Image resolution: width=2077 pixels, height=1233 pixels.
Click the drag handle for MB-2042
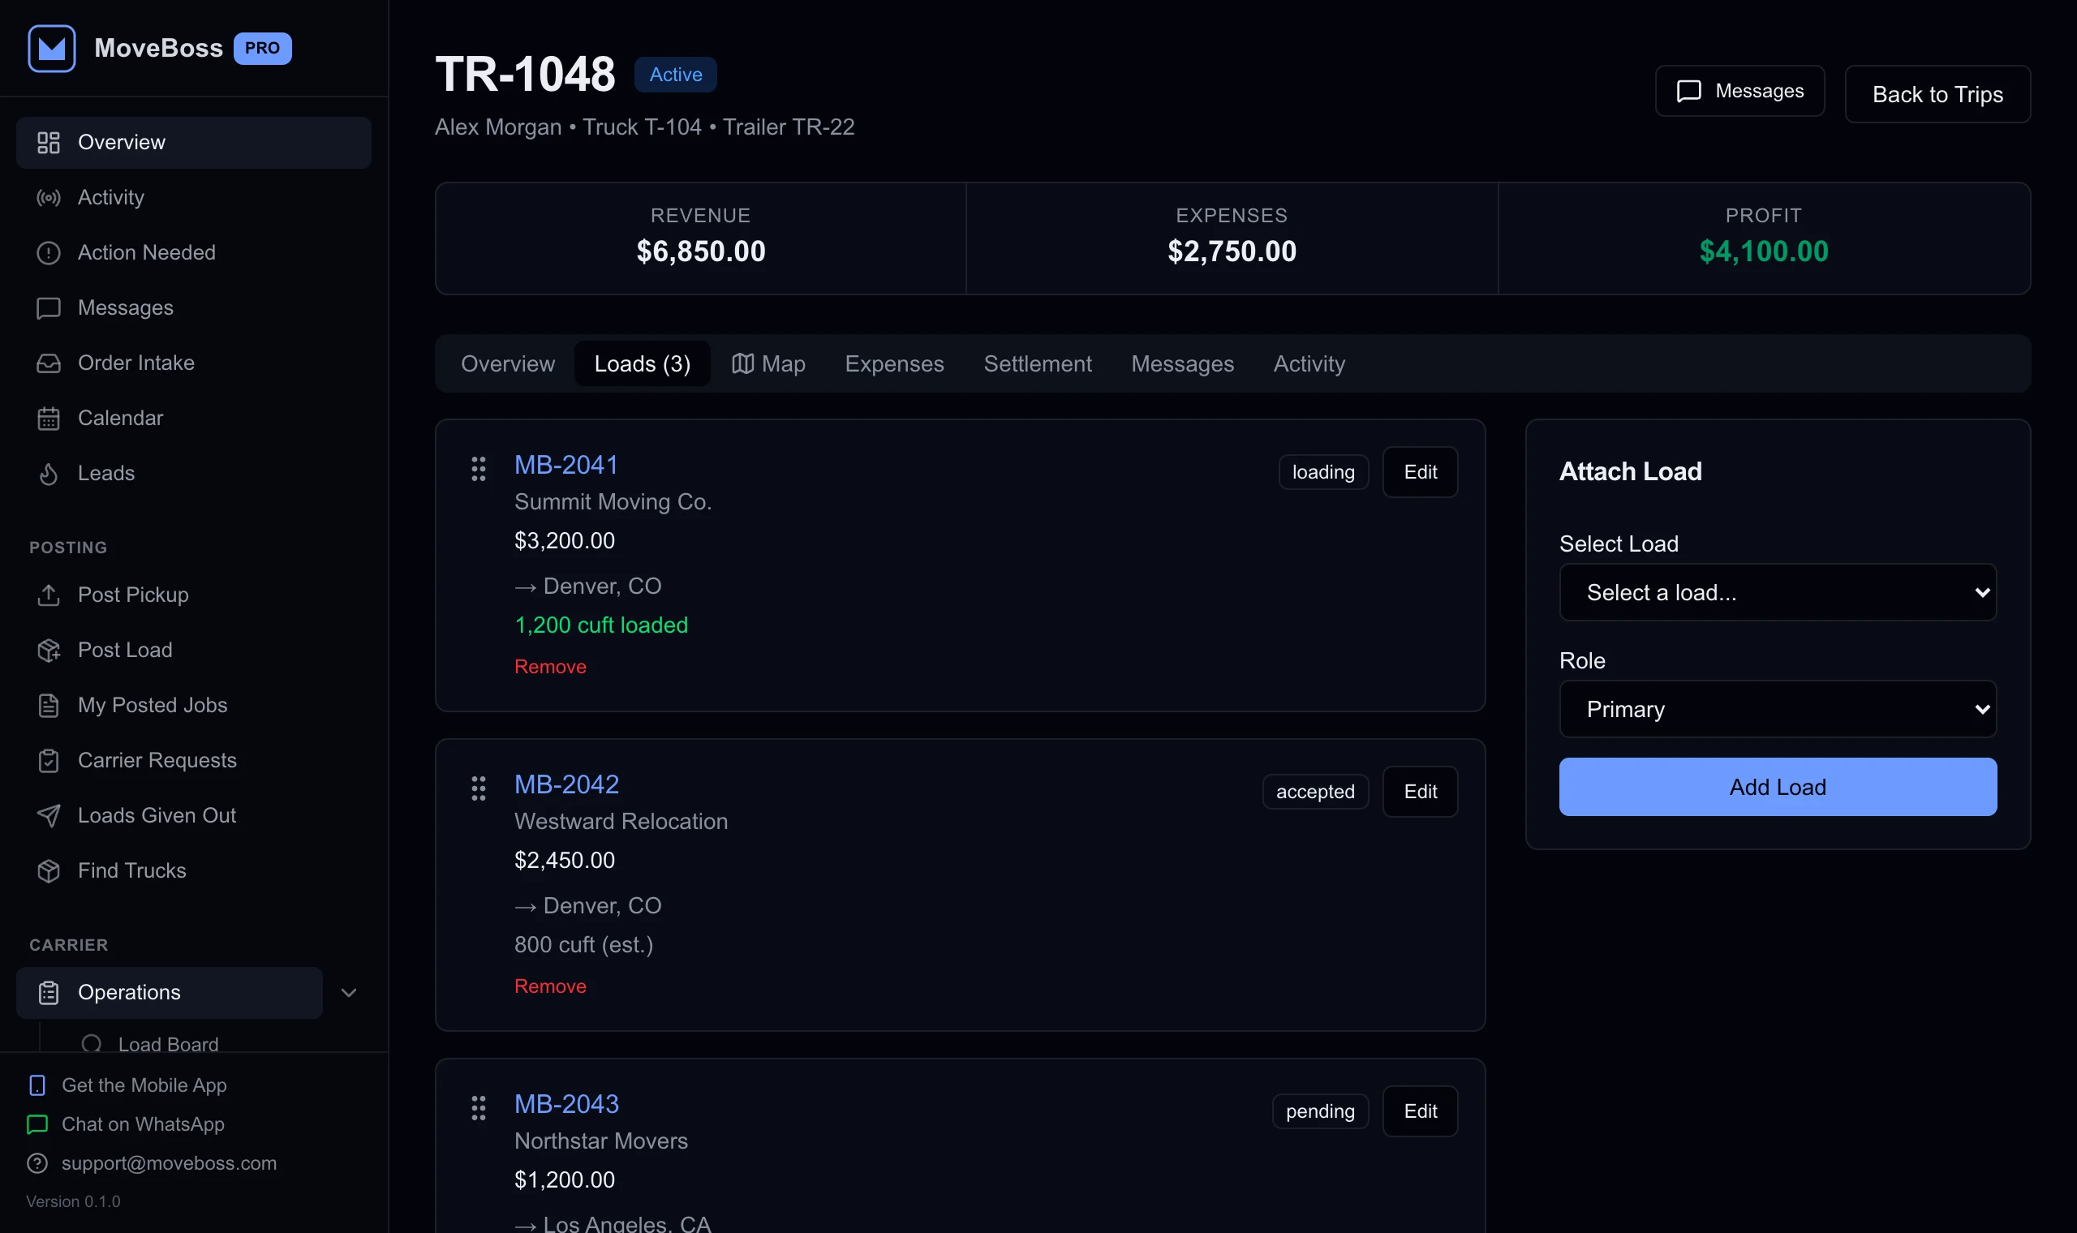click(479, 788)
